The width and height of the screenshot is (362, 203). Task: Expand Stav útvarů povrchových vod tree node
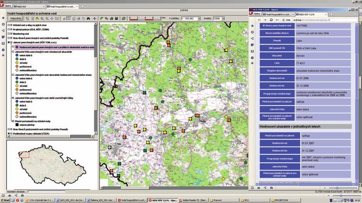(11, 38)
